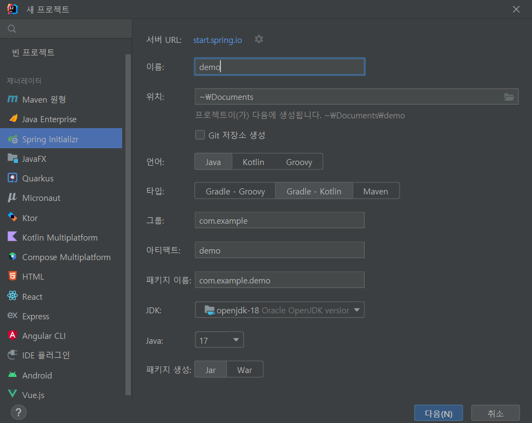Screen dimensions: 532x423
Task: Click the Maven archetype icon
Action: [12, 99]
